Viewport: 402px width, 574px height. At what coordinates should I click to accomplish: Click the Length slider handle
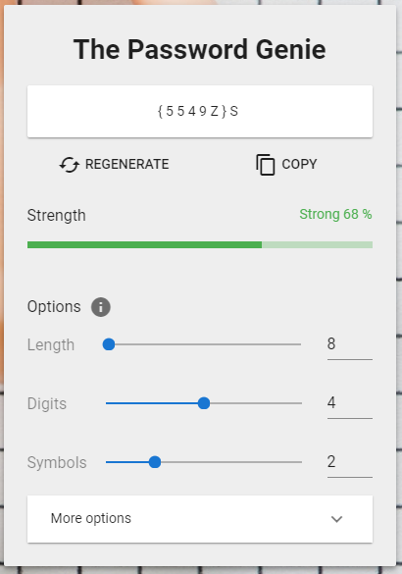(x=109, y=344)
